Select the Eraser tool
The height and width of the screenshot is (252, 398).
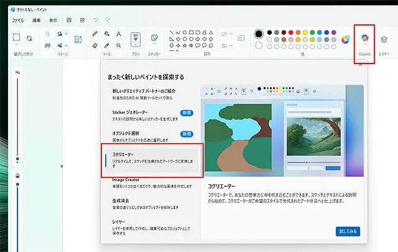click(95, 45)
